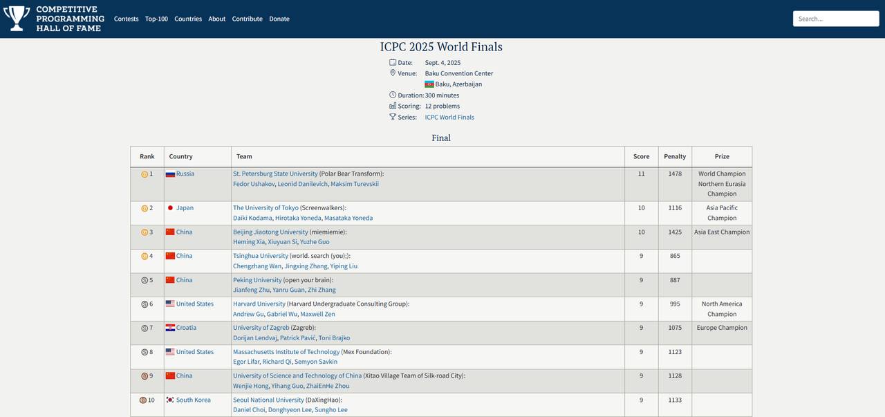
Task: Click the gold medal icon for rank 4
Action: [145, 256]
